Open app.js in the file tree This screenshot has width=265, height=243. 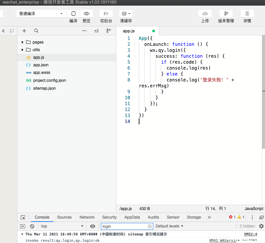[67, 57]
